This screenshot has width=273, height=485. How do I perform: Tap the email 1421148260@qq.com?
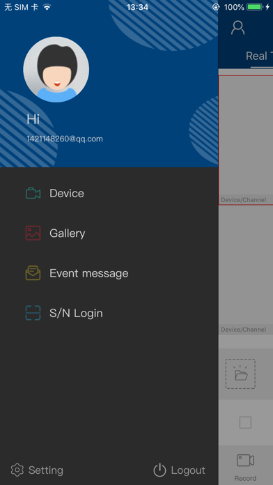pyautogui.click(x=65, y=139)
